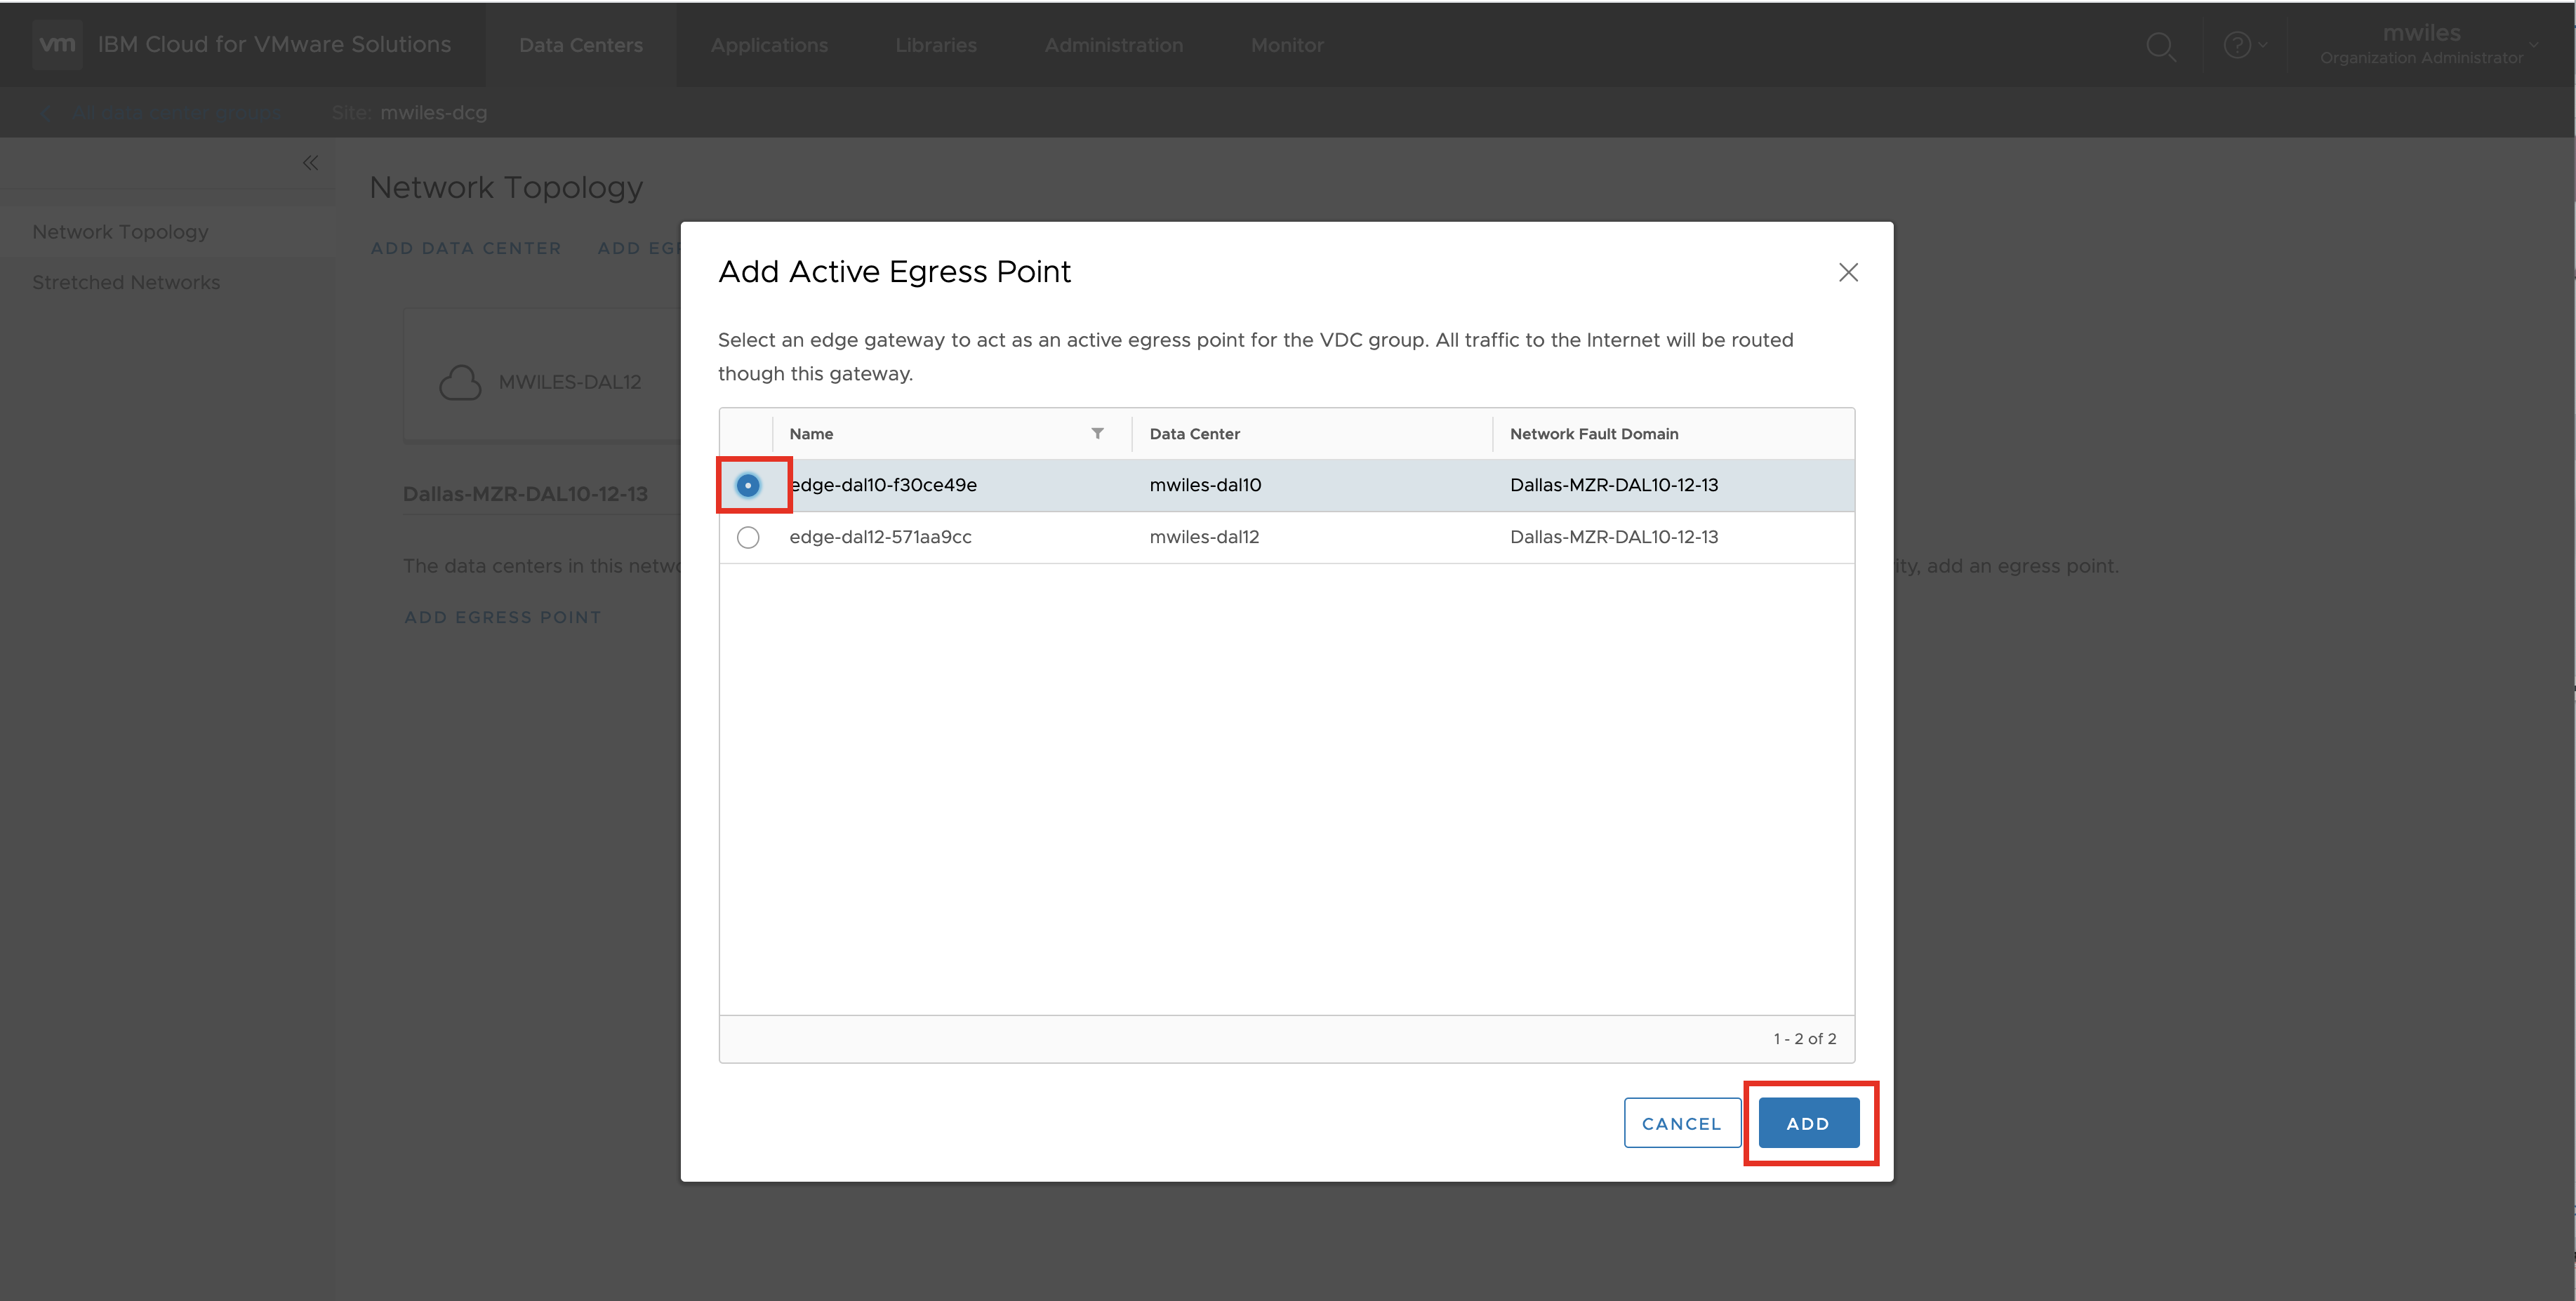Collapse the sidebar with double chevron icon
The image size is (2576, 1301).
point(310,163)
